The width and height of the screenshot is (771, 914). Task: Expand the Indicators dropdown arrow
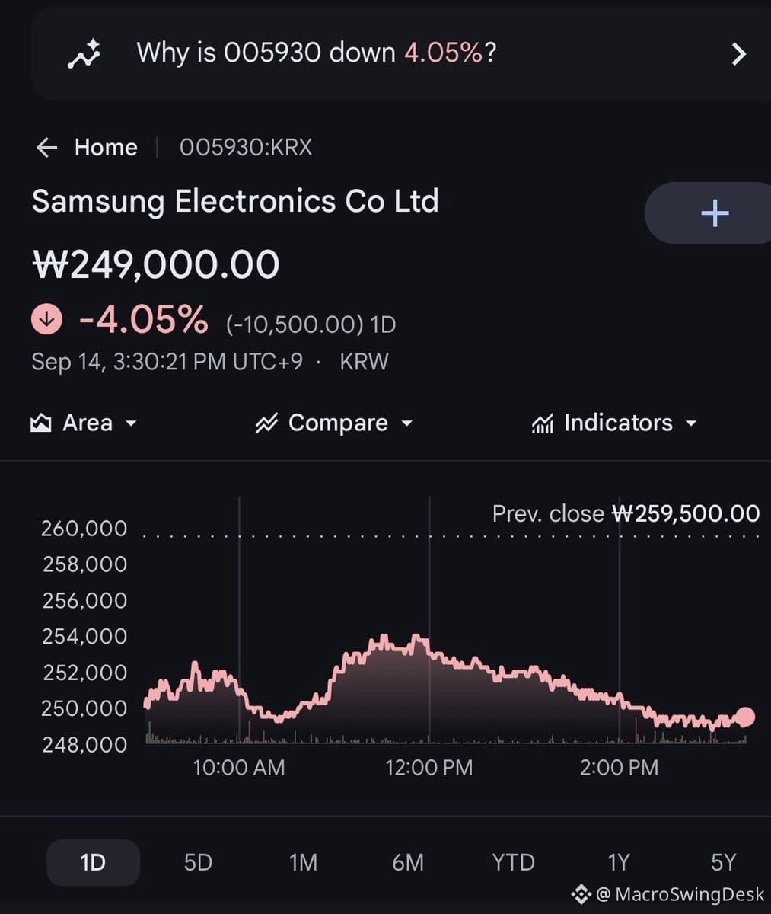(691, 423)
